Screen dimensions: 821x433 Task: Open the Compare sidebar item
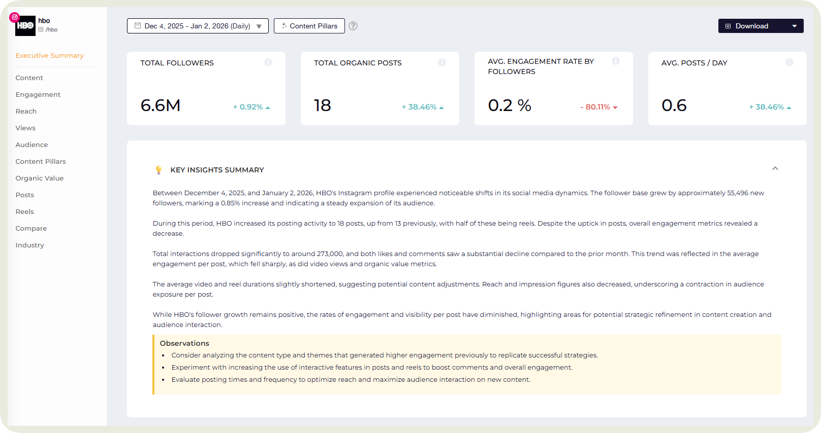point(31,228)
